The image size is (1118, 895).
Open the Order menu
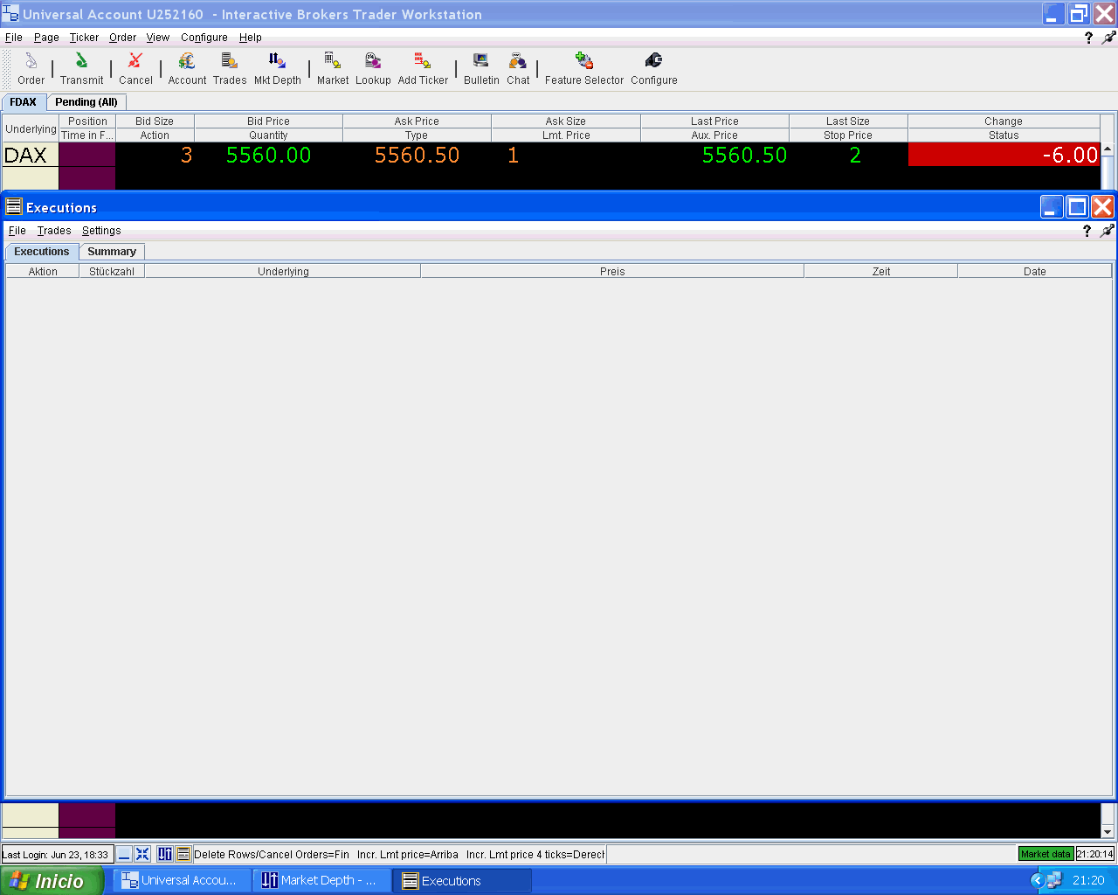pos(123,38)
